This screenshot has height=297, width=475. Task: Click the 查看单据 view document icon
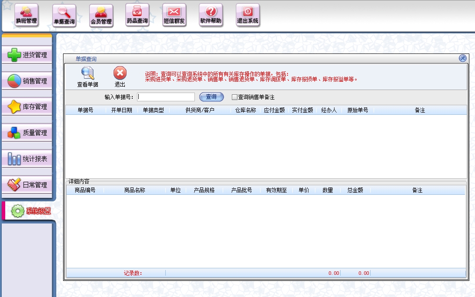pos(87,77)
